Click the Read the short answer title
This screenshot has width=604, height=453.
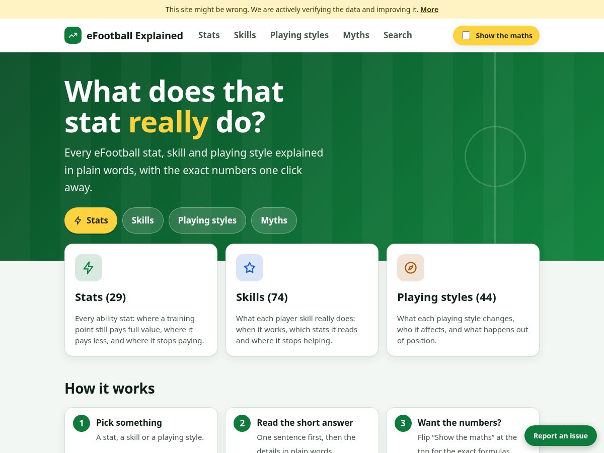[x=305, y=423]
